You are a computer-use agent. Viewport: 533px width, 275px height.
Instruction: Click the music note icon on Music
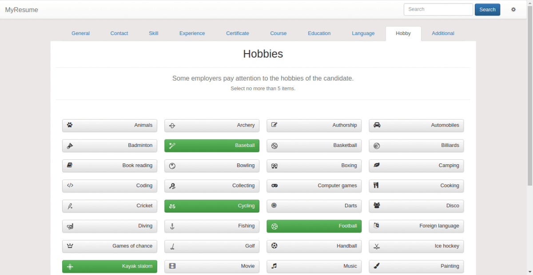(274, 266)
